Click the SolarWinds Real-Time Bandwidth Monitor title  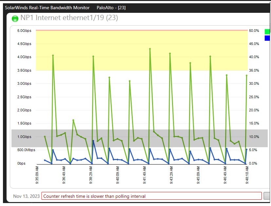click(47, 8)
